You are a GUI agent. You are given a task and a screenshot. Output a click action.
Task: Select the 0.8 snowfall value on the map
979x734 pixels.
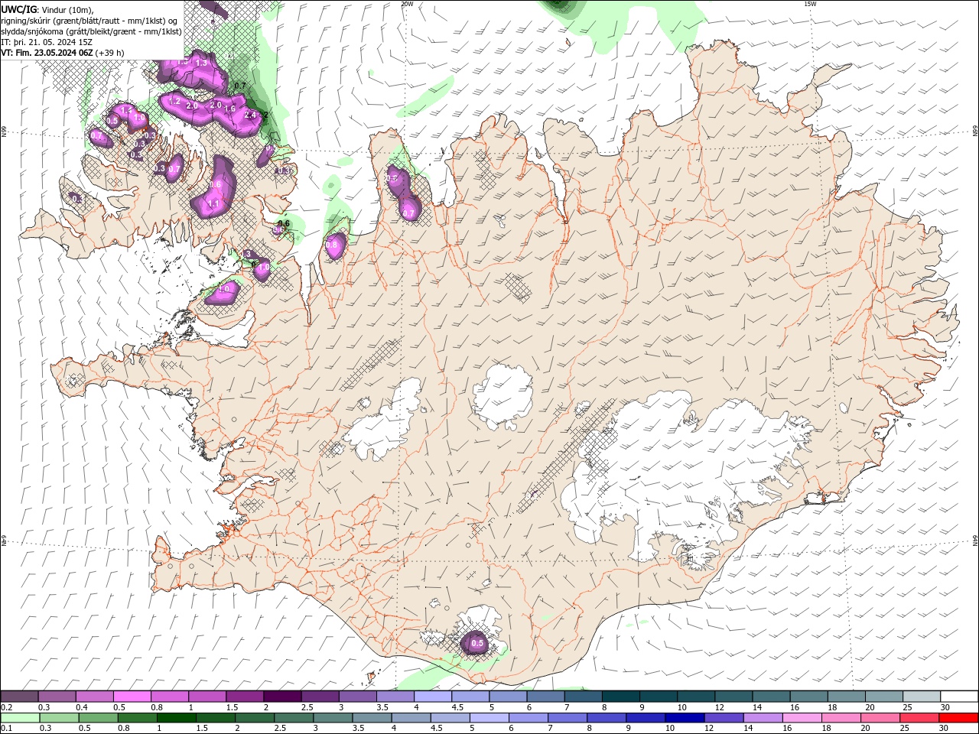333,245
